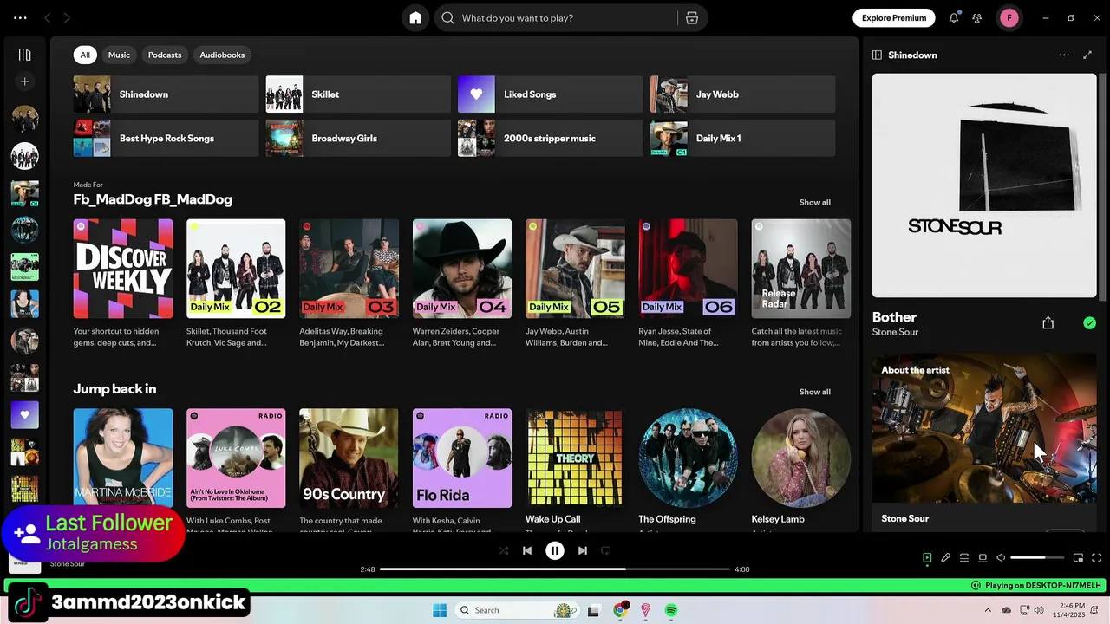The image size is (1110, 624).
Task: Click Explore Premium button
Action: [894, 17]
